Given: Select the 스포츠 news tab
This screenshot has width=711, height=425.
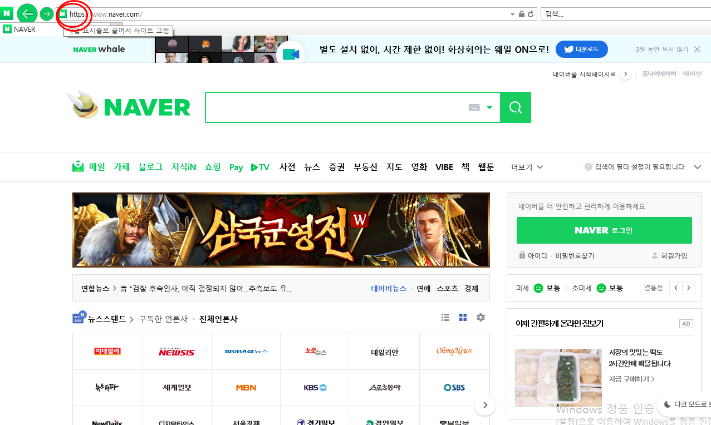Looking at the screenshot, I should [x=447, y=289].
